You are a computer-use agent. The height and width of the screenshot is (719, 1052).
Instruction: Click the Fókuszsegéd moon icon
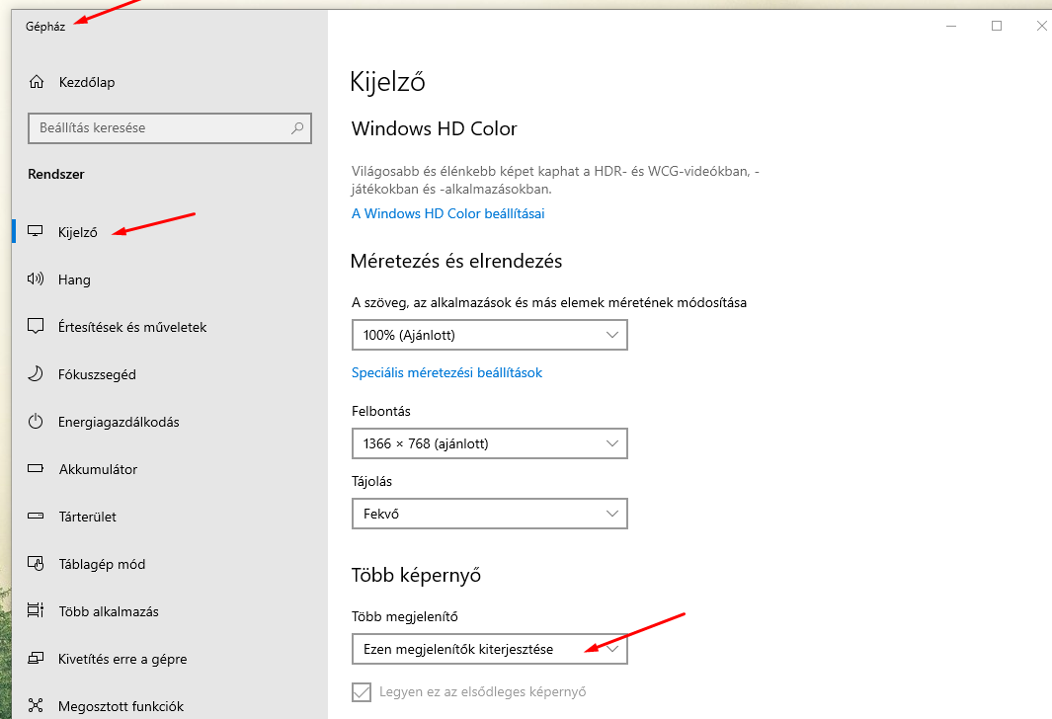(x=37, y=374)
